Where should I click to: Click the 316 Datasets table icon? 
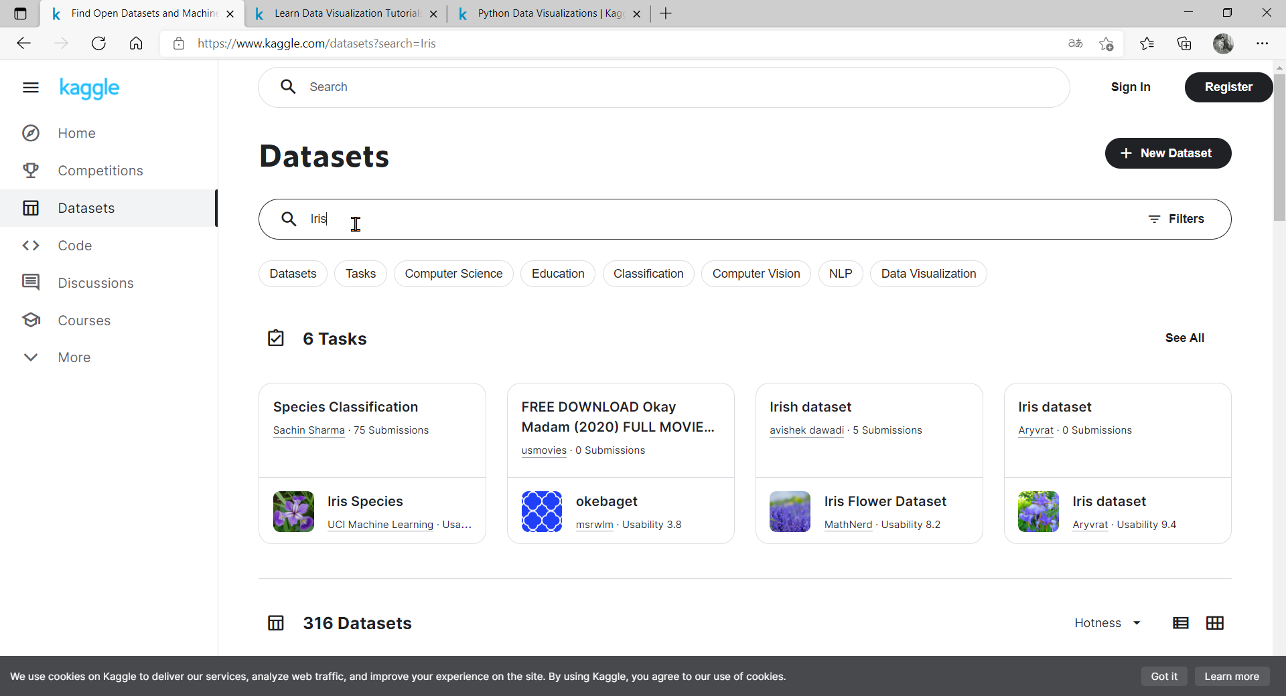tap(276, 623)
